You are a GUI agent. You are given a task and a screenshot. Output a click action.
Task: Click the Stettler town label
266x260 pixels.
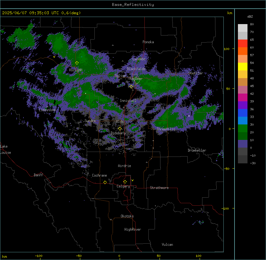click(x=196, y=73)
